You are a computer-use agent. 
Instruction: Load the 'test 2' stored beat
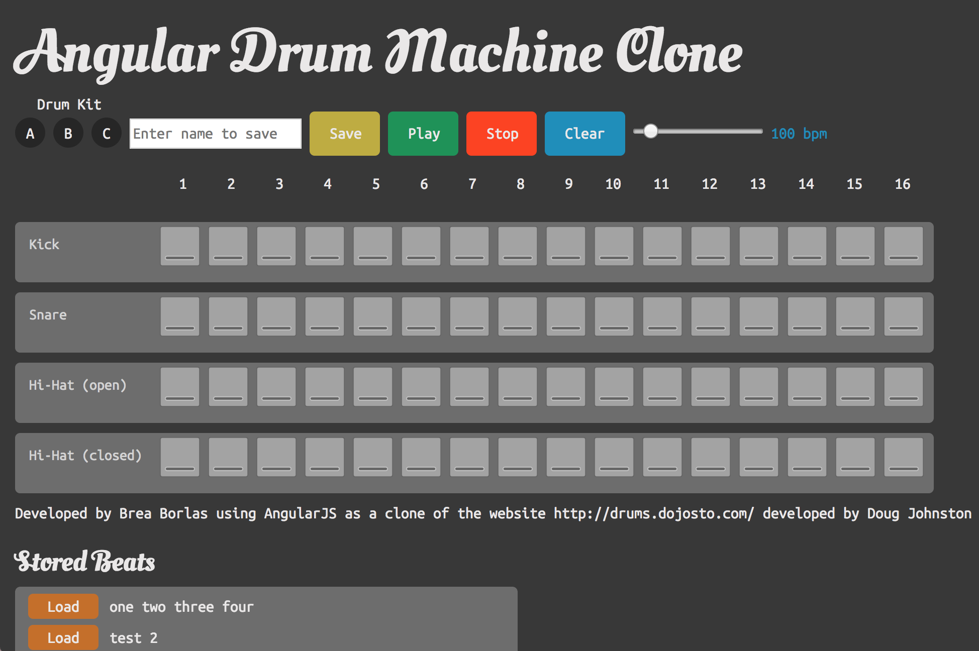tap(63, 637)
